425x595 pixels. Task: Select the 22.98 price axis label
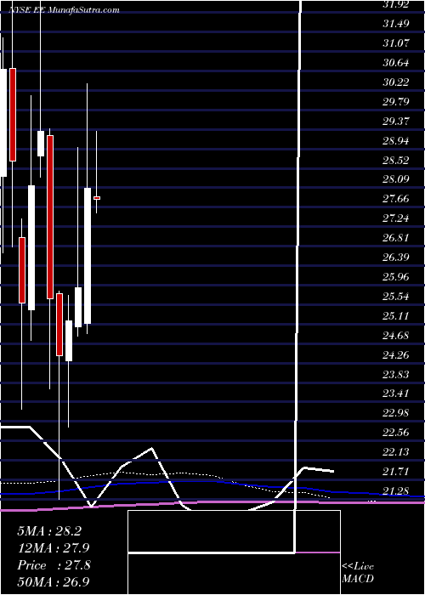(x=397, y=413)
